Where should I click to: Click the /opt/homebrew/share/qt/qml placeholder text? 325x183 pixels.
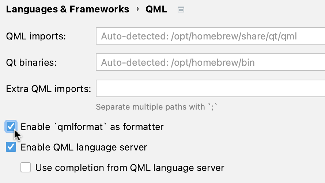point(234,37)
